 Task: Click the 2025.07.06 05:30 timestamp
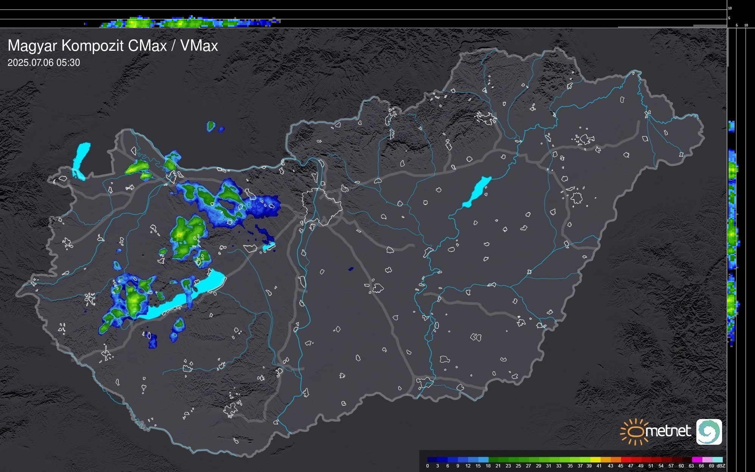click(x=44, y=63)
